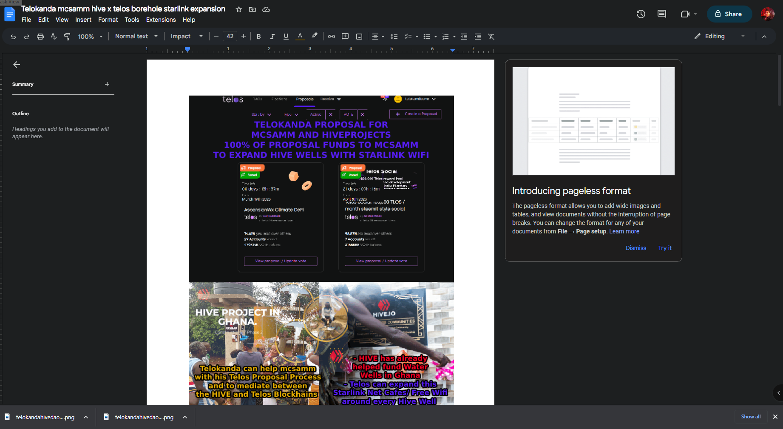Decrease indent of the paragraph
Viewport: 783px width, 429px height.
[x=464, y=37]
